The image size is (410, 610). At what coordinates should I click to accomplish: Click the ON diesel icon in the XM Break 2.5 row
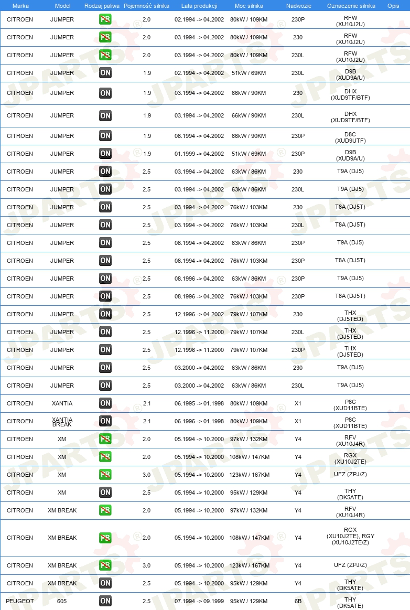coord(105,583)
